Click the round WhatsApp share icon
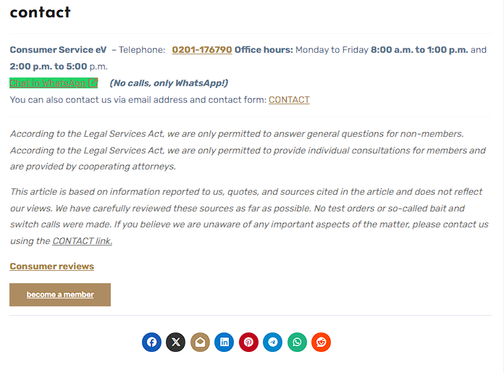This screenshot has width=504, height=373. point(297,342)
